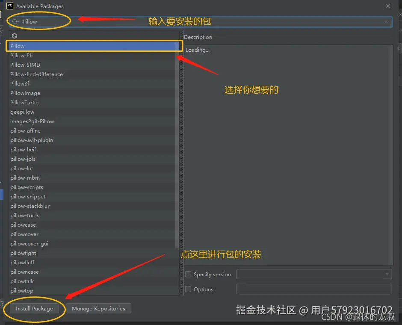Select pillowtalk package
The width and height of the screenshot is (402, 325).
pos(92,281)
